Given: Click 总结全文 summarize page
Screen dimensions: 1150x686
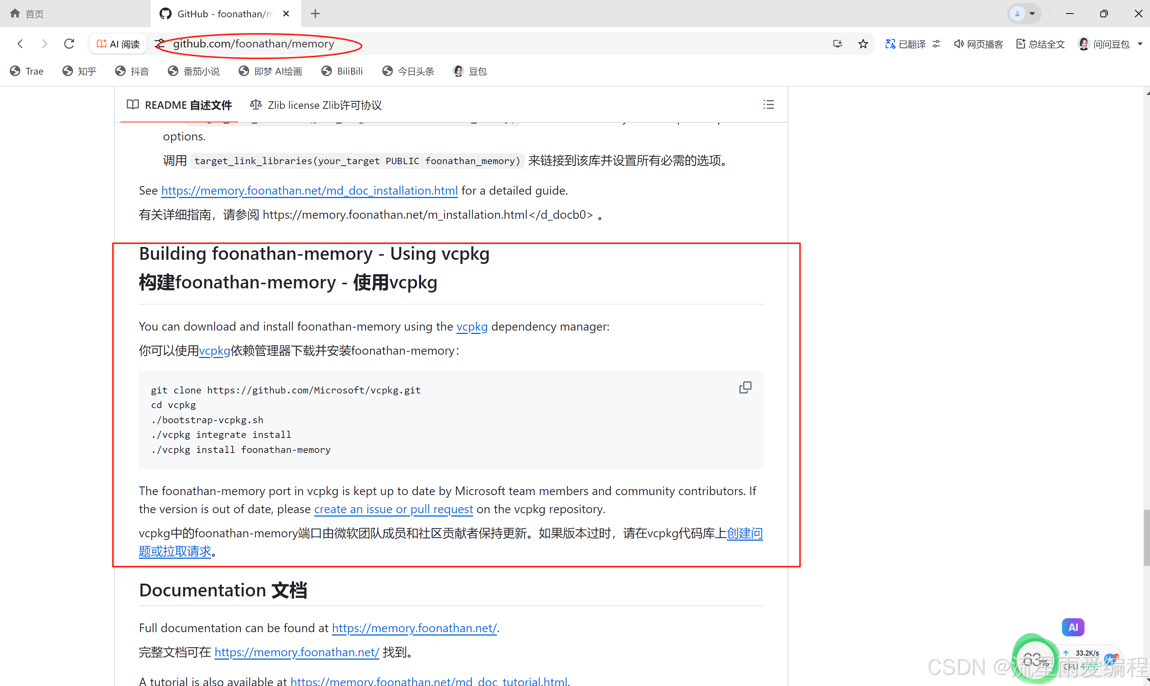Looking at the screenshot, I should pos(1040,44).
